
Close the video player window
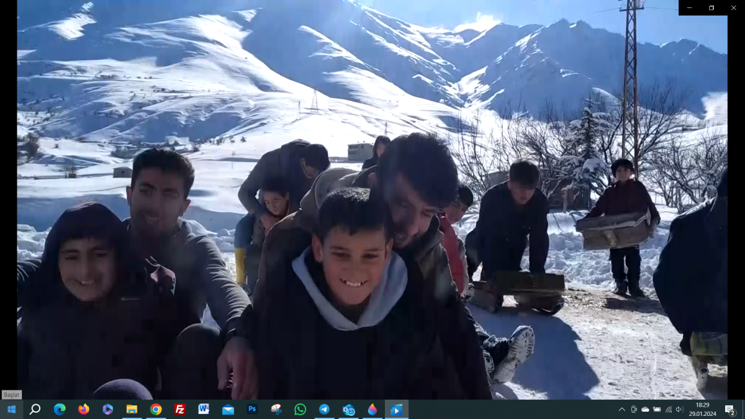(x=734, y=7)
